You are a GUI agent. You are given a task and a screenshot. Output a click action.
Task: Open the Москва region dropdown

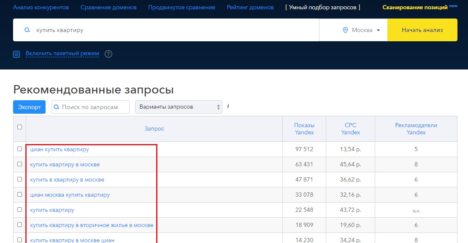(362, 30)
